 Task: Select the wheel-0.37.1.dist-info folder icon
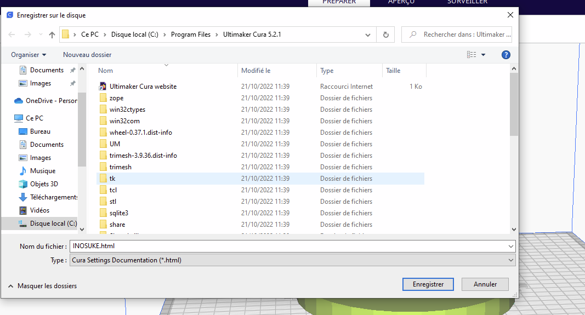coord(103,133)
